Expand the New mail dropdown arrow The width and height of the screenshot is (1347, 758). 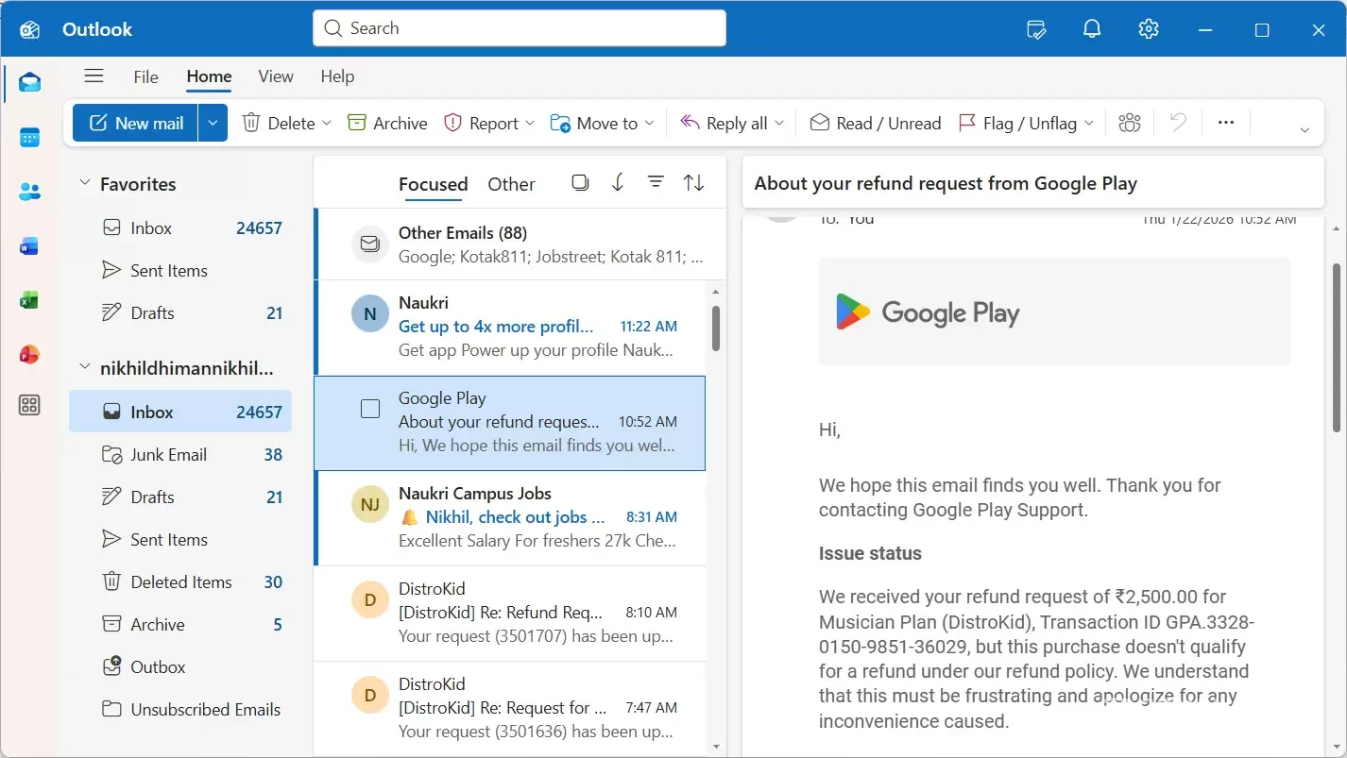click(213, 123)
